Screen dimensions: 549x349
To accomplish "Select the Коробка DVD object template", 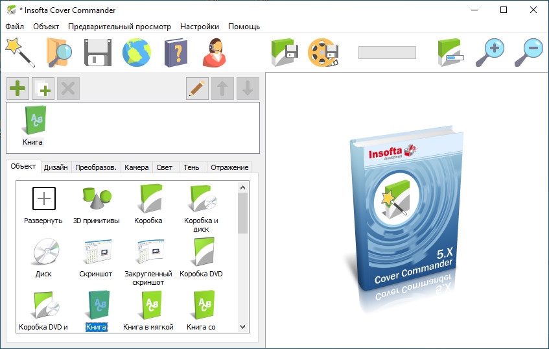I will [x=201, y=256].
